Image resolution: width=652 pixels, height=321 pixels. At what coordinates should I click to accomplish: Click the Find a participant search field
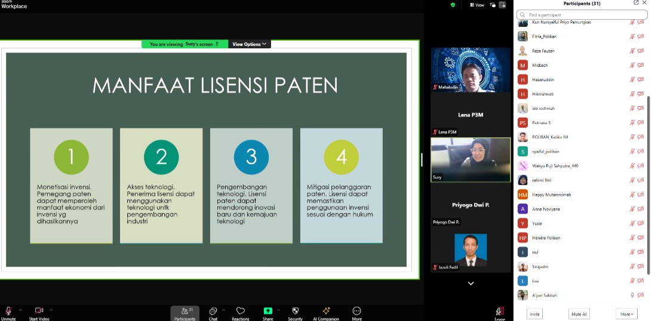[582, 15]
